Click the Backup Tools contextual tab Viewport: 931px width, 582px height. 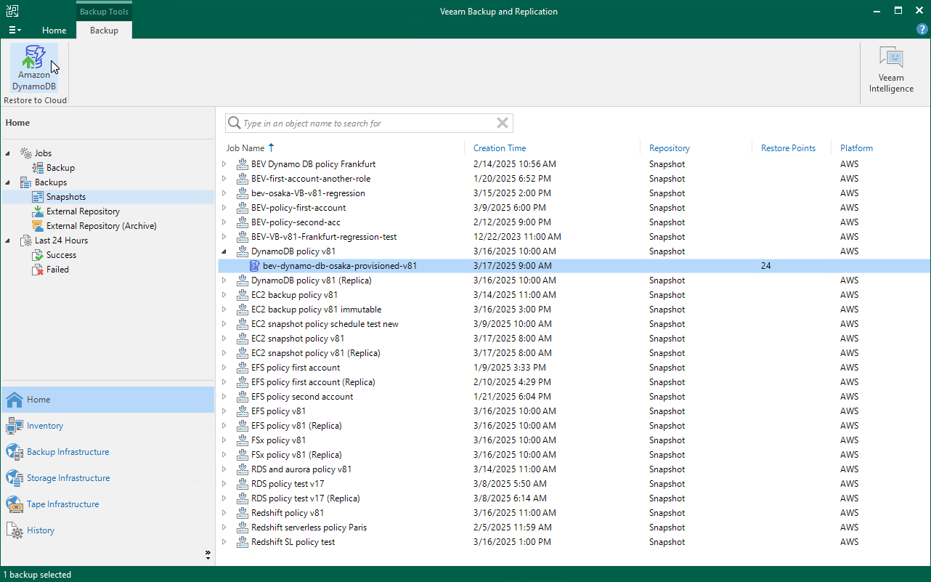tap(104, 11)
